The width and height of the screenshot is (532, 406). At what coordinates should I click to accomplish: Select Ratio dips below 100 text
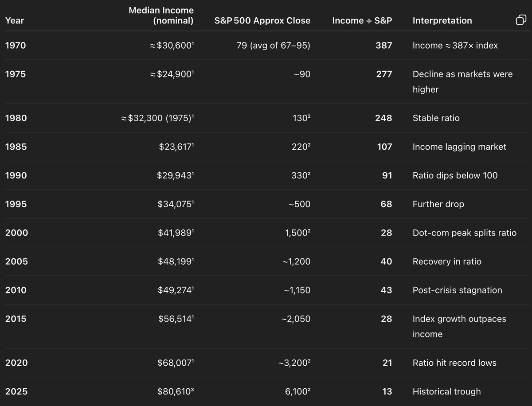tap(455, 175)
